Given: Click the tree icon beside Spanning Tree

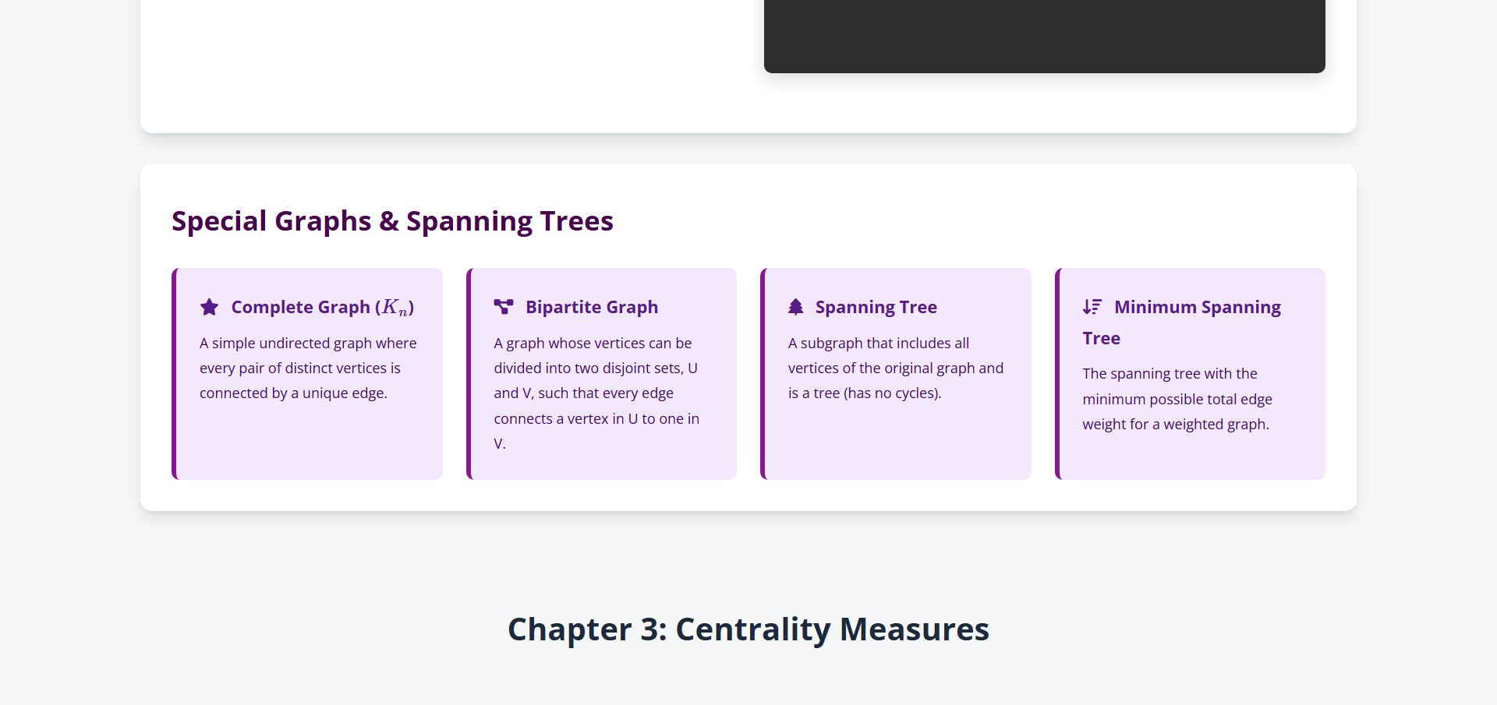Looking at the screenshot, I should tap(795, 307).
